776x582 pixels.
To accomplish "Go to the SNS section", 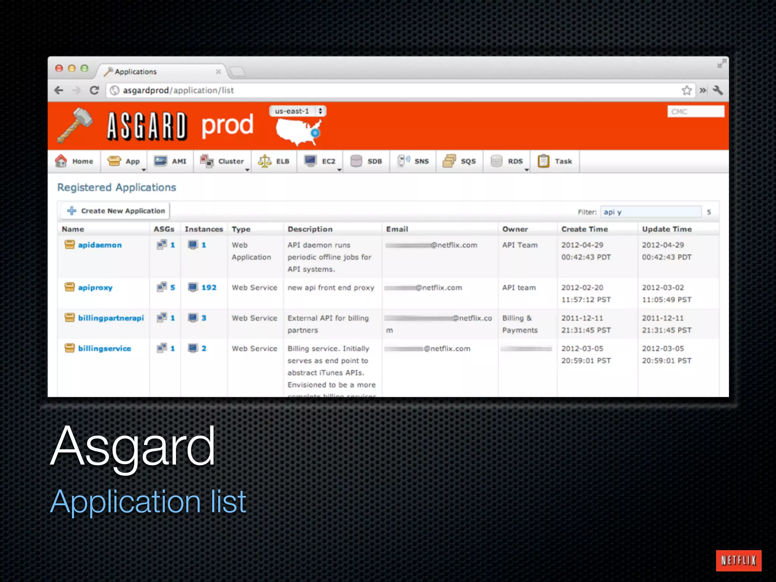I will click(413, 161).
